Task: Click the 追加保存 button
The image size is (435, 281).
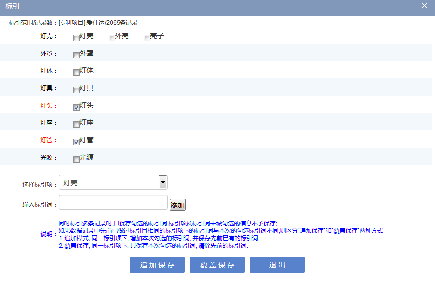Action: 157,265
